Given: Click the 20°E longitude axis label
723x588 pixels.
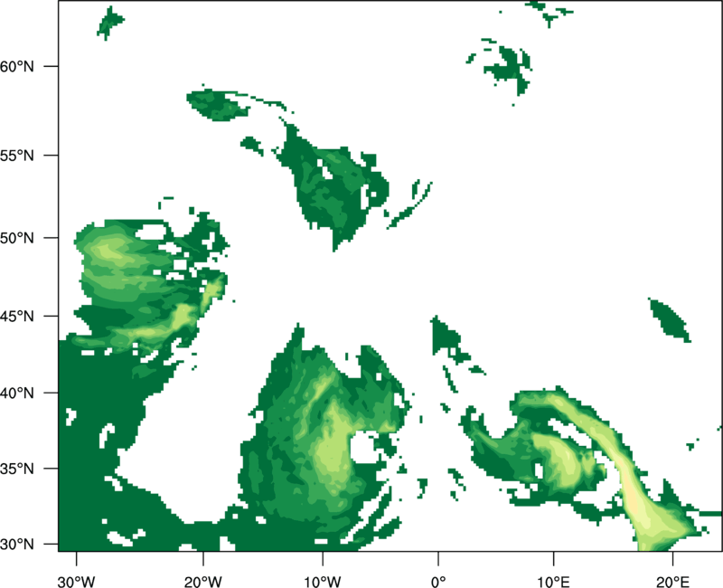Looking at the screenshot, I should pos(672,582).
